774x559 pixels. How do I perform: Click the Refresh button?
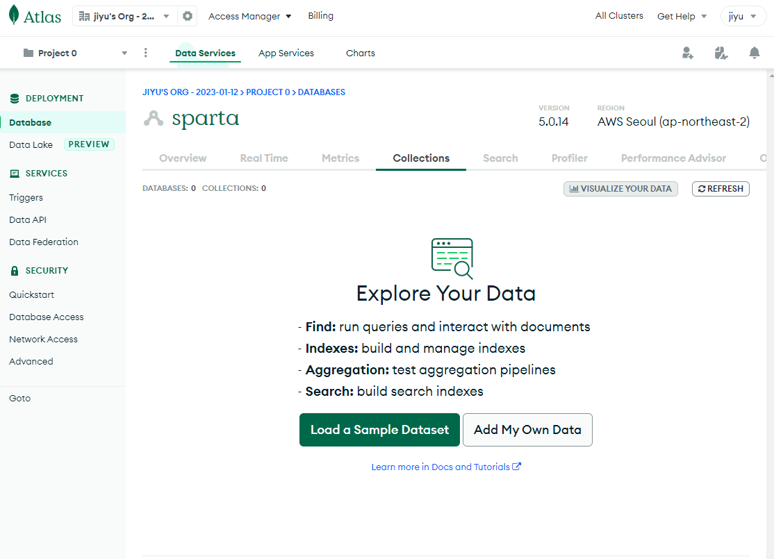[x=721, y=188]
